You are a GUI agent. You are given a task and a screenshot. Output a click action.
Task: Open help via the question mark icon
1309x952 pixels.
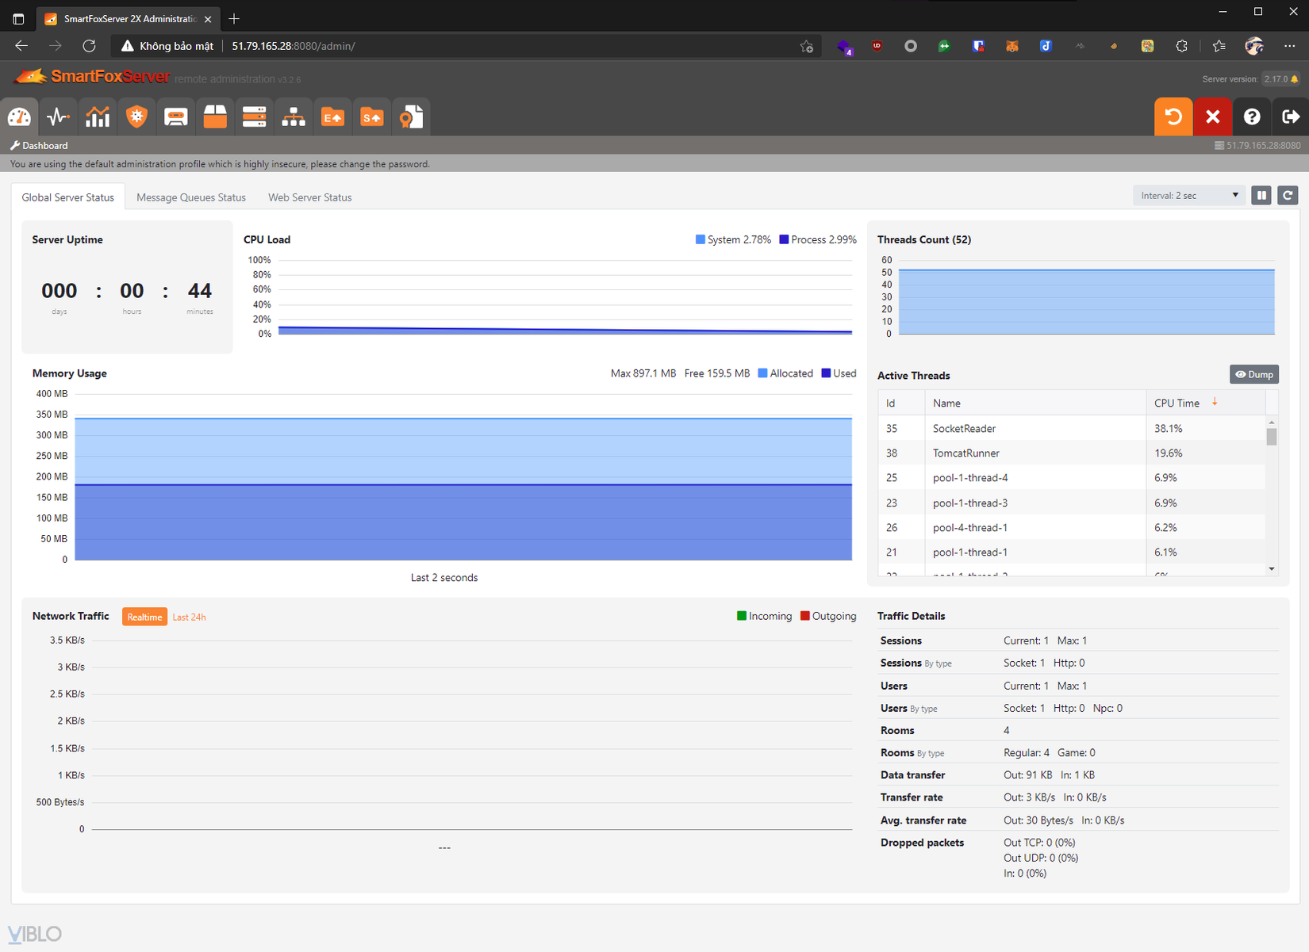(x=1252, y=117)
